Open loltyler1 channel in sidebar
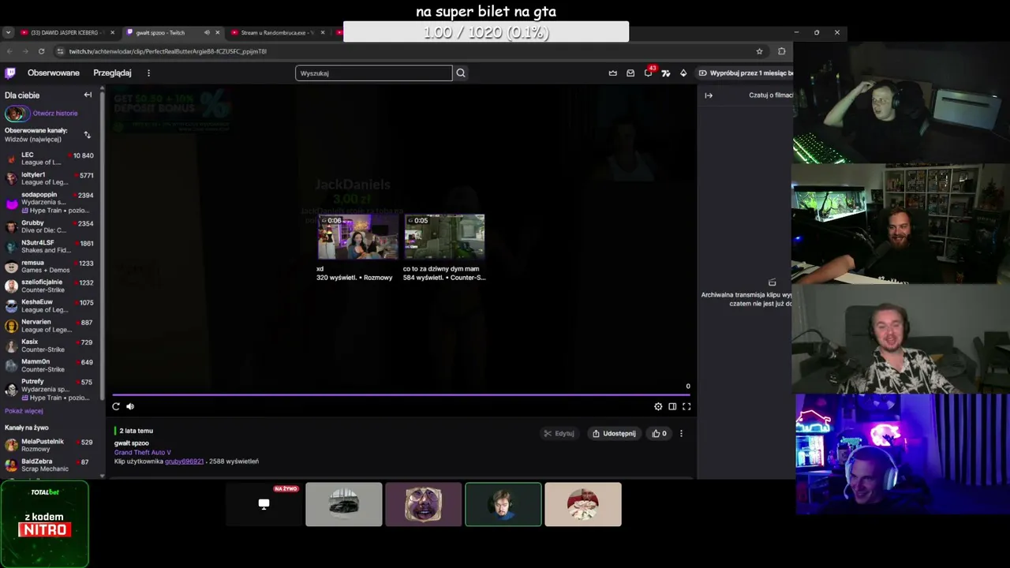 coord(50,178)
